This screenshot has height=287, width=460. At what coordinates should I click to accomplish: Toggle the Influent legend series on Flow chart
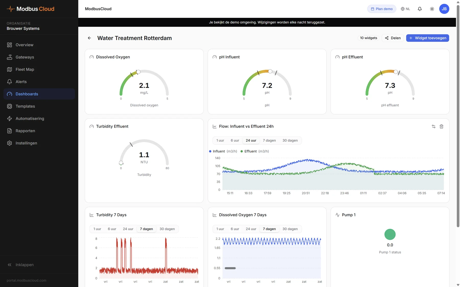click(223, 151)
